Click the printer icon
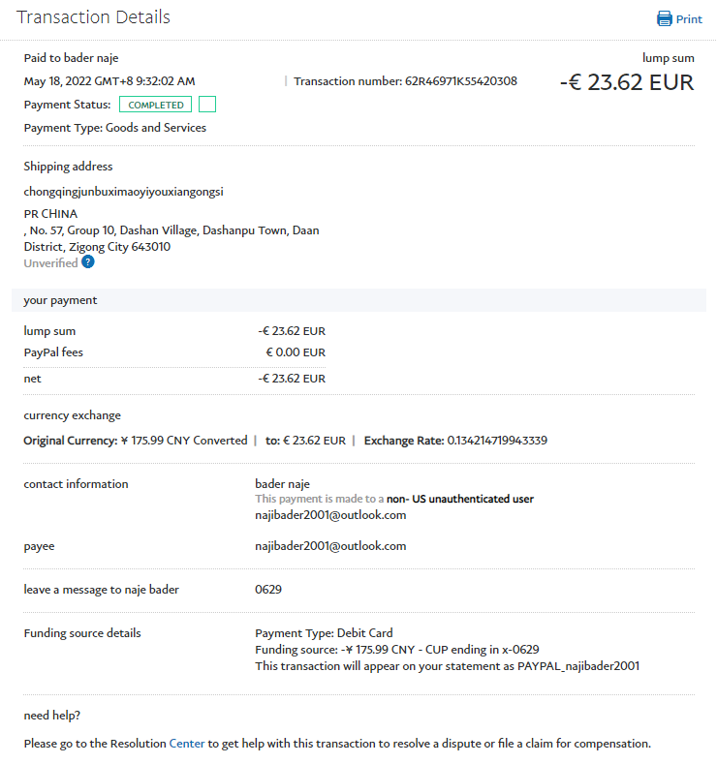Screen dimensions: 717x764 (664, 18)
